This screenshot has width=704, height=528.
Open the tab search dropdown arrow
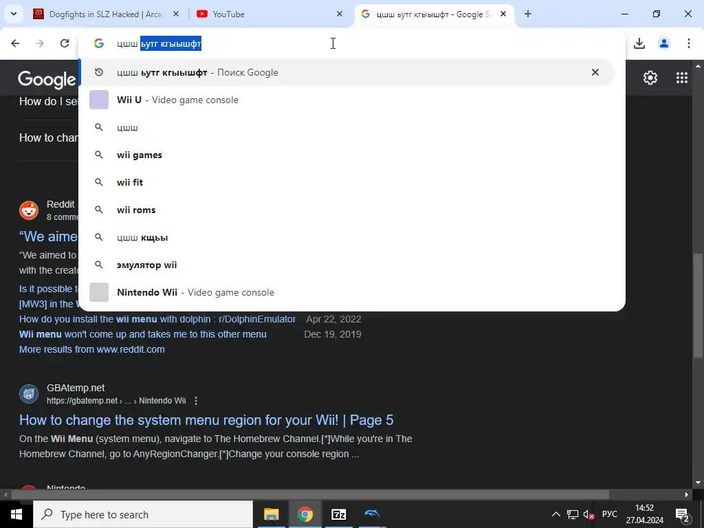pos(14,14)
